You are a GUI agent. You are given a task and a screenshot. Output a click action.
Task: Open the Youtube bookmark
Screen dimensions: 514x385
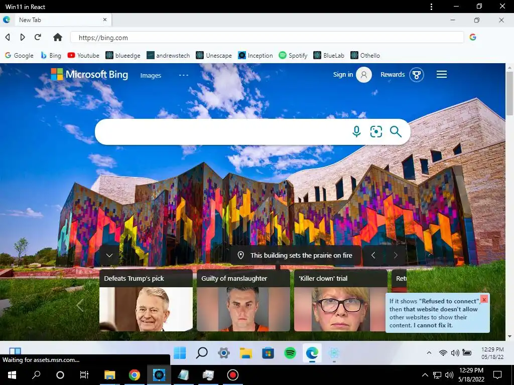coord(83,55)
